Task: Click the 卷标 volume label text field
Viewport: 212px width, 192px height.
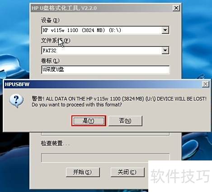Action: [x=105, y=69]
